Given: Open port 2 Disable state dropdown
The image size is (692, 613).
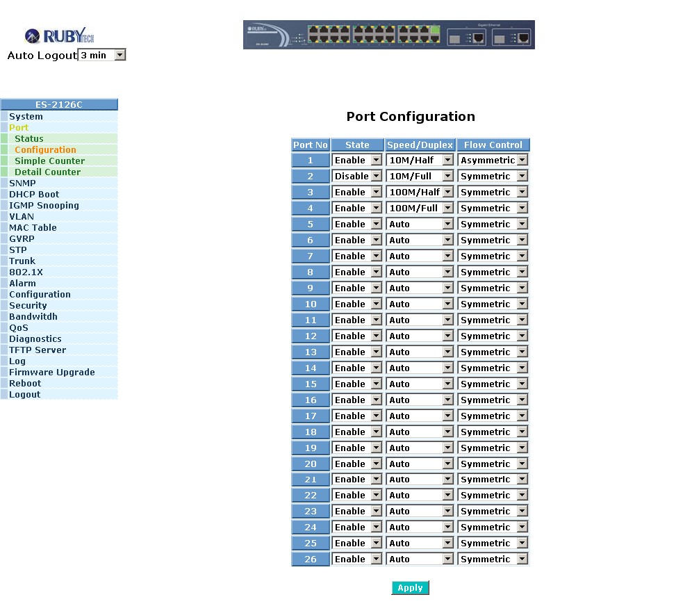Looking at the screenshot, I should tap(357, 176).
